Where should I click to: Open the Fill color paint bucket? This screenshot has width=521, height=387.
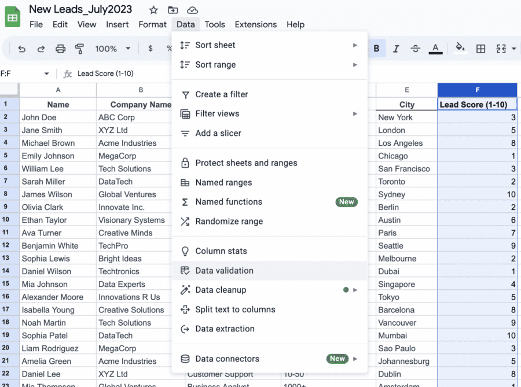click(460, 49)
